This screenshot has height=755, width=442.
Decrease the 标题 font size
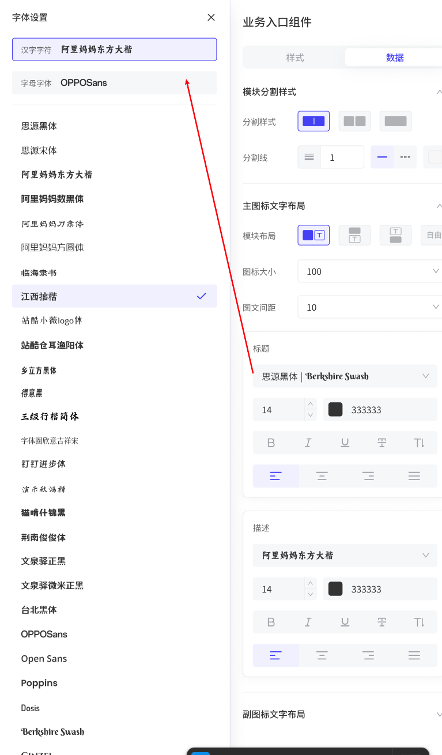click(x=311, y=415)
